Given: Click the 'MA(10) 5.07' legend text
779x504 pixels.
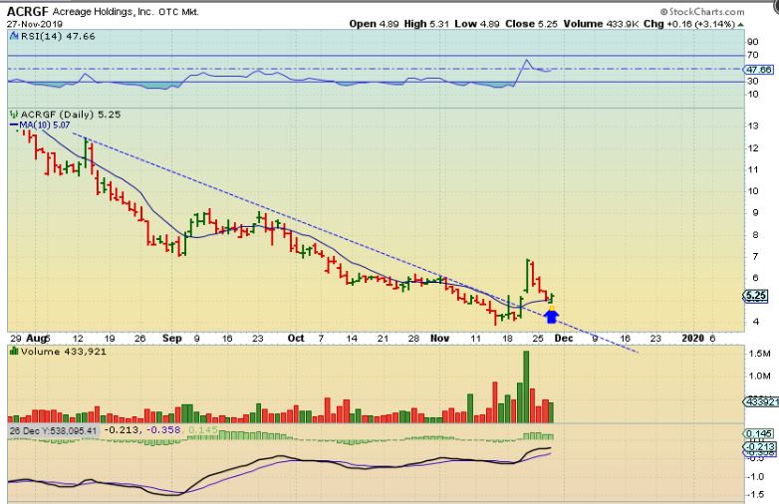Looking at the screenshot, I should click(x=44, y=126).
